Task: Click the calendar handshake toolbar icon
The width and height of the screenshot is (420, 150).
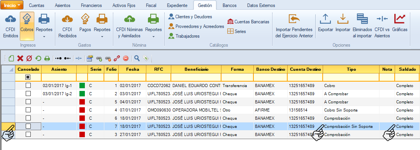Action: pyautogui.click(x=90, y=58)
